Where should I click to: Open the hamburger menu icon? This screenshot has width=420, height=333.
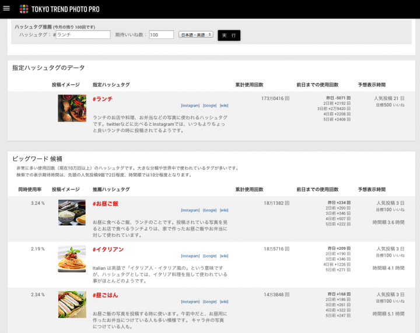coord(6,9)
